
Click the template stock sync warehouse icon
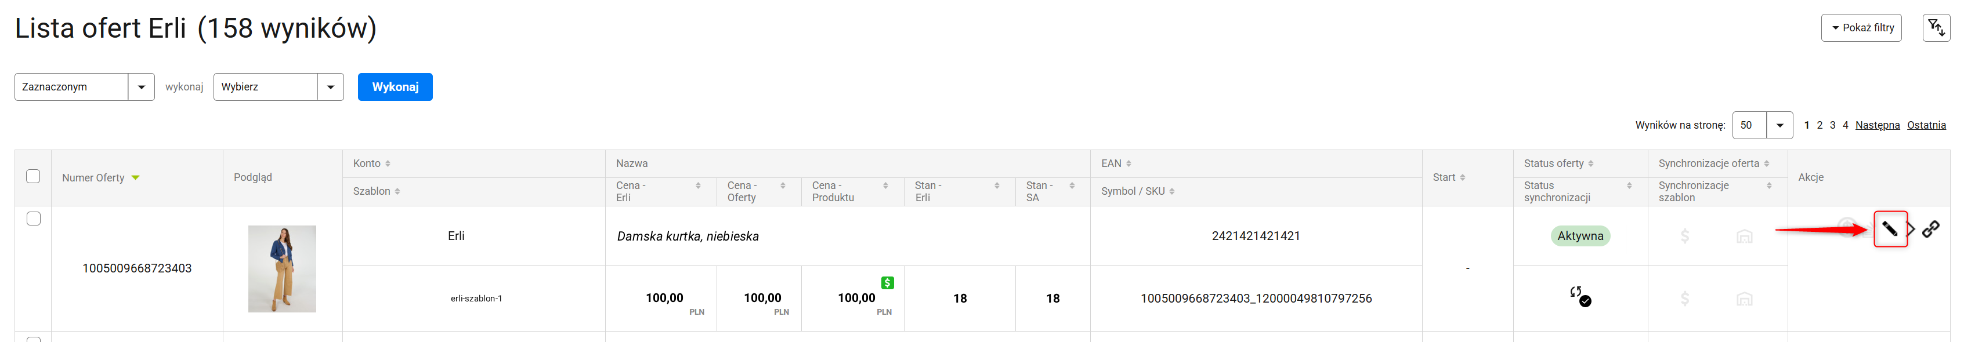tap(1744, 299)
